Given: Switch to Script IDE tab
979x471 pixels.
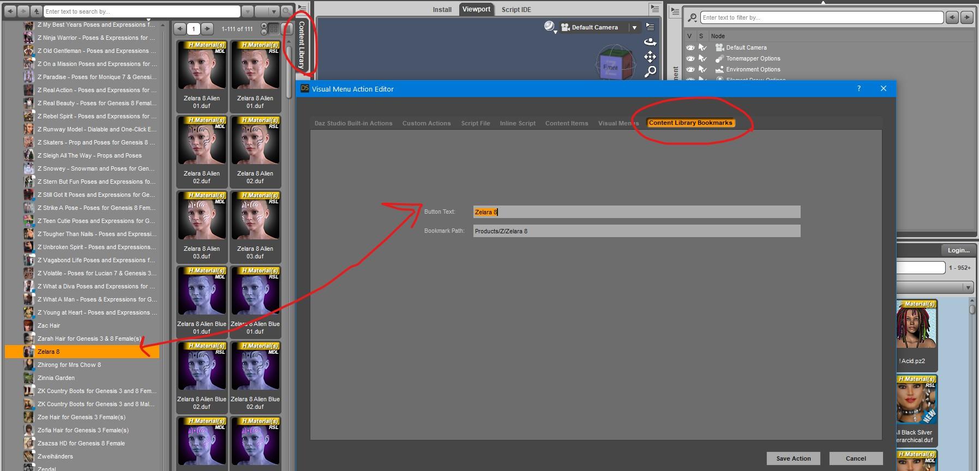Looking at the screenshot, I should 516,9.
